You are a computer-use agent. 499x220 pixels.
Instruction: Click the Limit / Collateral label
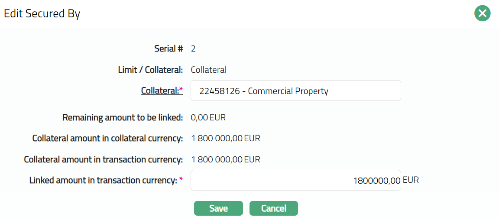(150, 70)
